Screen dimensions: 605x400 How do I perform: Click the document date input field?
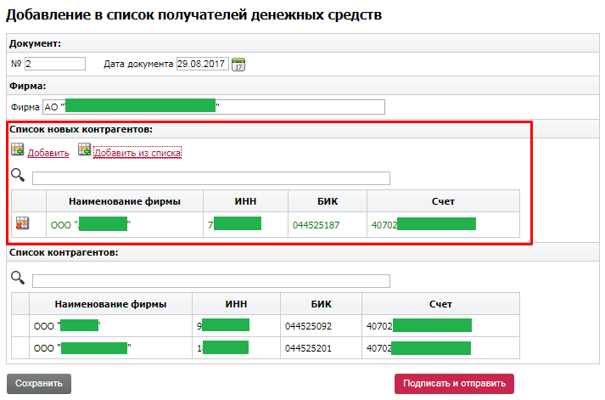coord(202,64)
